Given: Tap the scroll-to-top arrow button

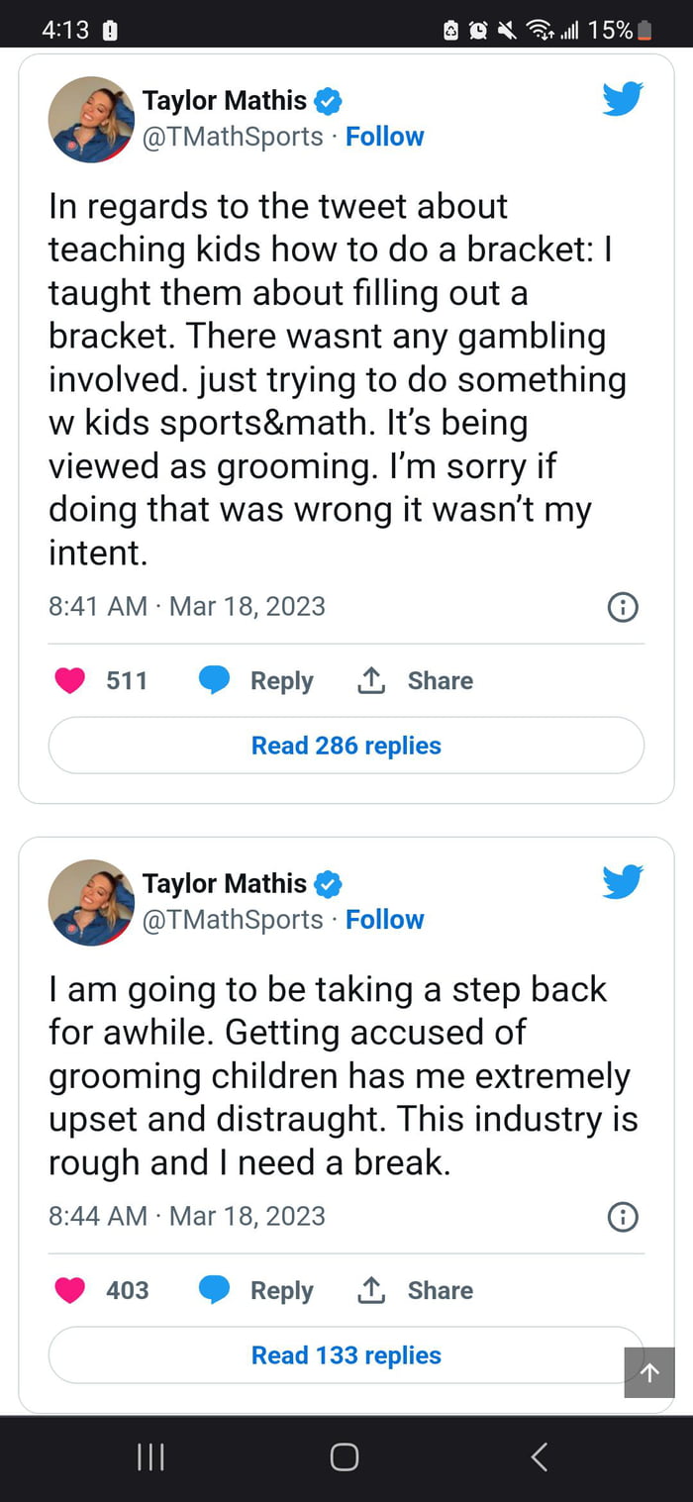Looking at the screenshot, I should tap(649, 1373).
